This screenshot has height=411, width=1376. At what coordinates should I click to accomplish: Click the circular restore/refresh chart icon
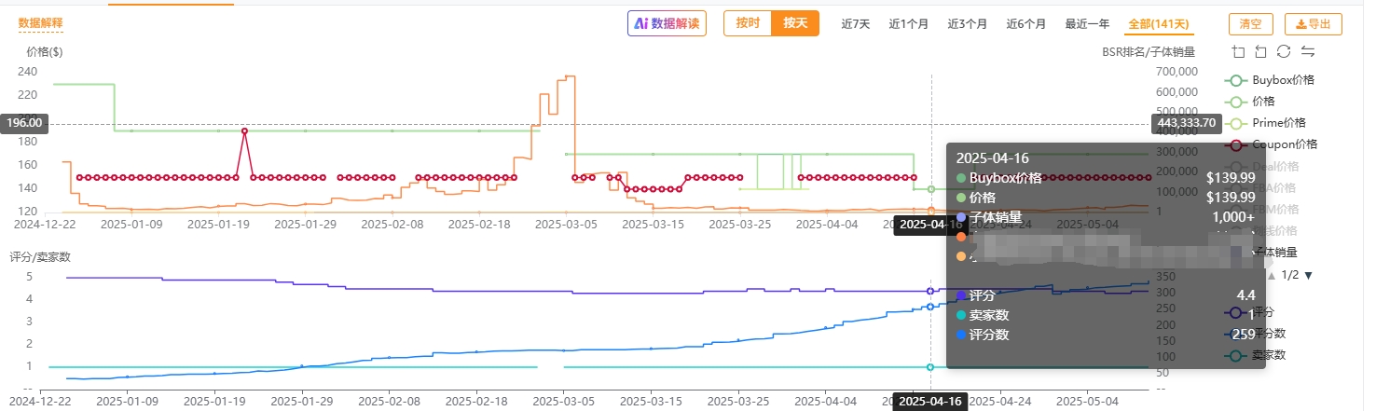pyautogui.click(x=1284, y=51)
